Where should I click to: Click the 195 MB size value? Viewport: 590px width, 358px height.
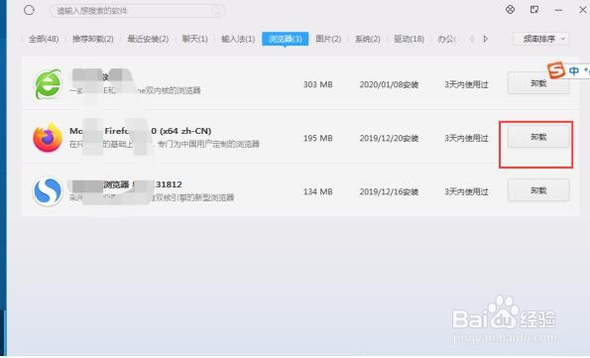[x=318, y=138]
